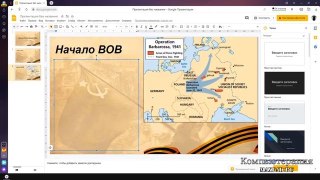
Task: Open the Справка menu
Action: pos(126,20)
